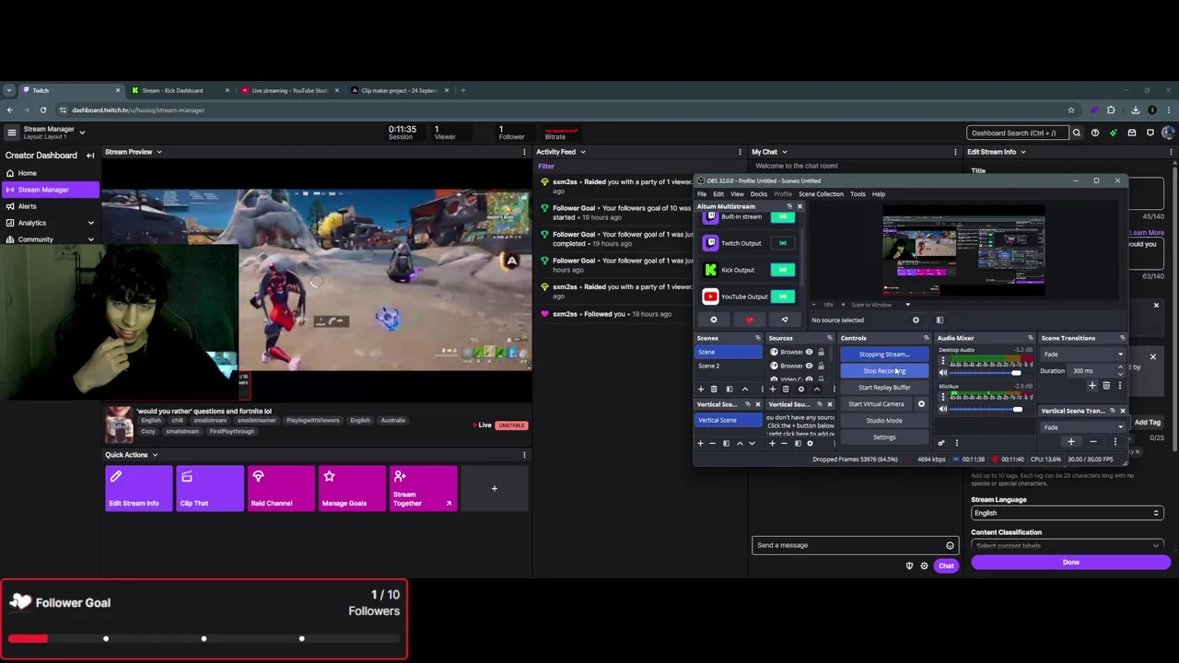Open the My Chat panel dropdown
Viewport: 1179px width, 663px height.
pyautogui.click(x=784, y=152)
